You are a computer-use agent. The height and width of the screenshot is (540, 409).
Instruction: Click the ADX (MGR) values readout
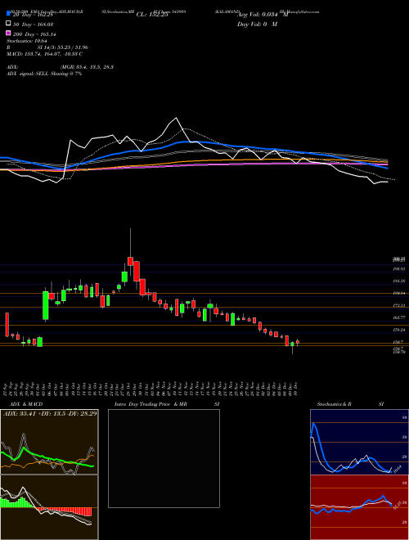click(x=87, y=67)
